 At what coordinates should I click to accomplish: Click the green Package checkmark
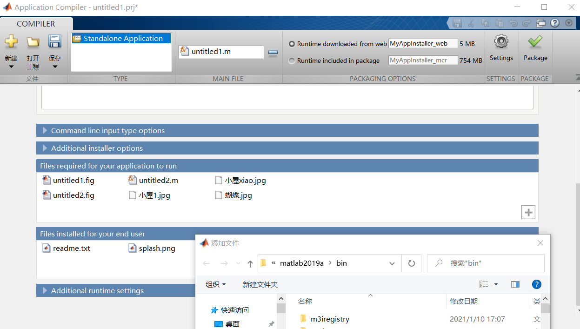tap(535, 41)
